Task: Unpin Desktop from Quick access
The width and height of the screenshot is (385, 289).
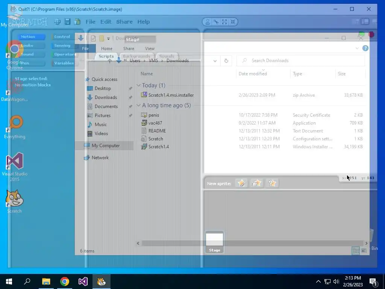Action: click(130, 88)
